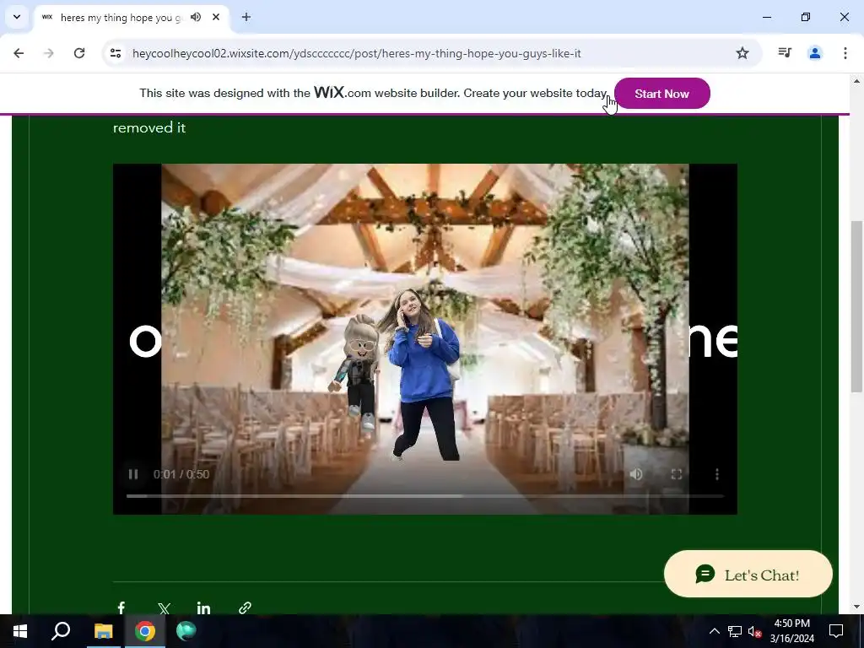This screenshot has height=648, width=864.
Task: Click the Chrome taskbar icon
Action: point(145,631)
